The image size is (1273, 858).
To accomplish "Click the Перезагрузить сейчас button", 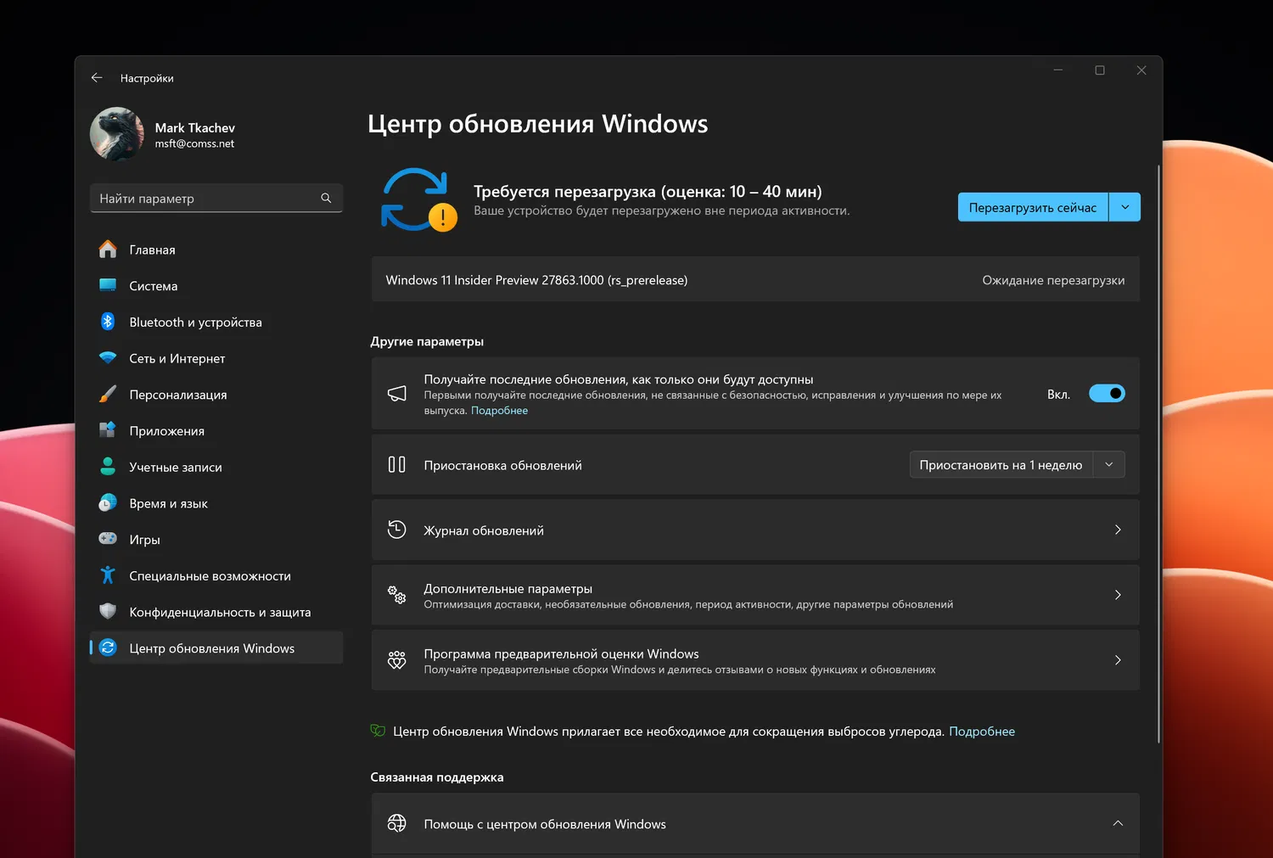I will pos(1032,206).
